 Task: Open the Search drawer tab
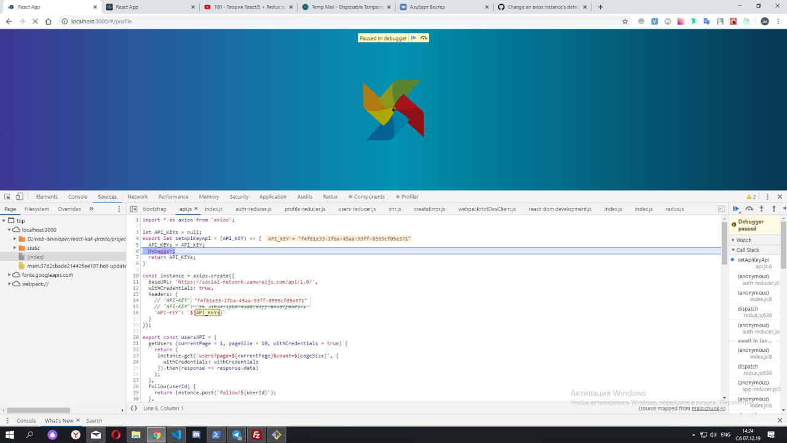click(94, 421)
